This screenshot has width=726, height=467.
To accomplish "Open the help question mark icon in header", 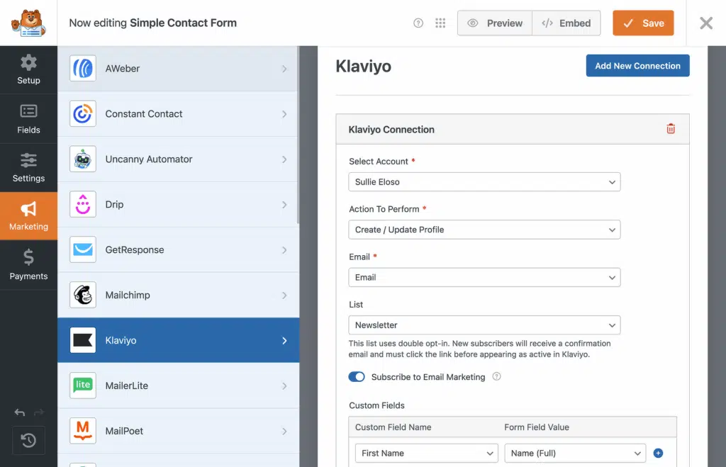I will tap(418, 23).
